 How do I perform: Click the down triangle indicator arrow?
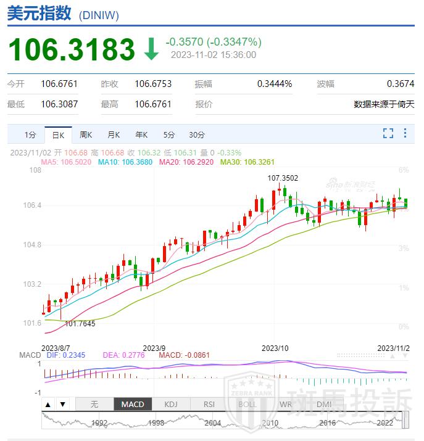(x=62, y=405)
